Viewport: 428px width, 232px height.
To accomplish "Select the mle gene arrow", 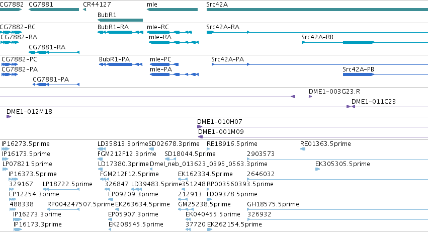I will coord(172,10).
